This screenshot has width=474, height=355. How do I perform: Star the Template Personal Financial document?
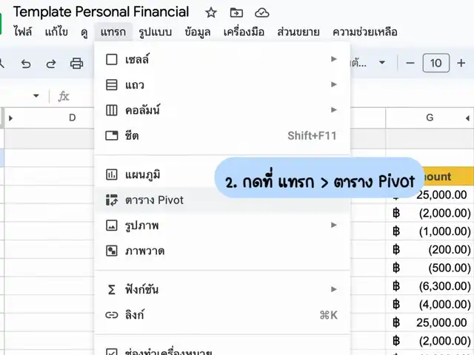(x=211, y=13)
